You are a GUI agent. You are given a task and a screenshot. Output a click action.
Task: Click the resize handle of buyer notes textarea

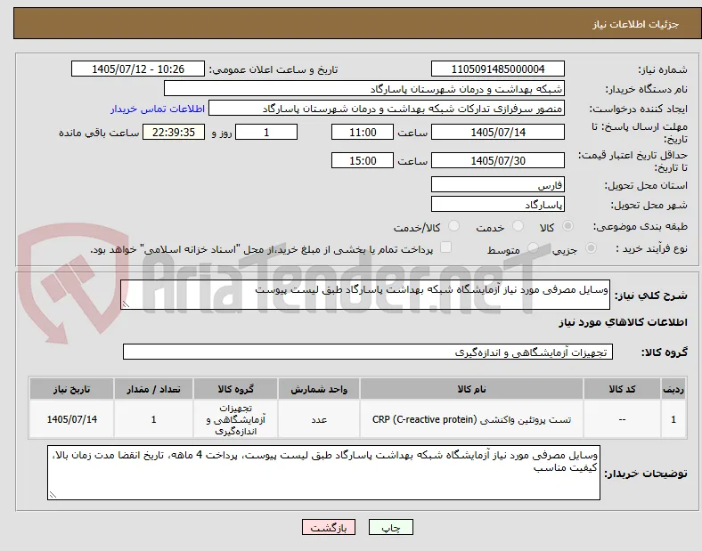(53, 495)
